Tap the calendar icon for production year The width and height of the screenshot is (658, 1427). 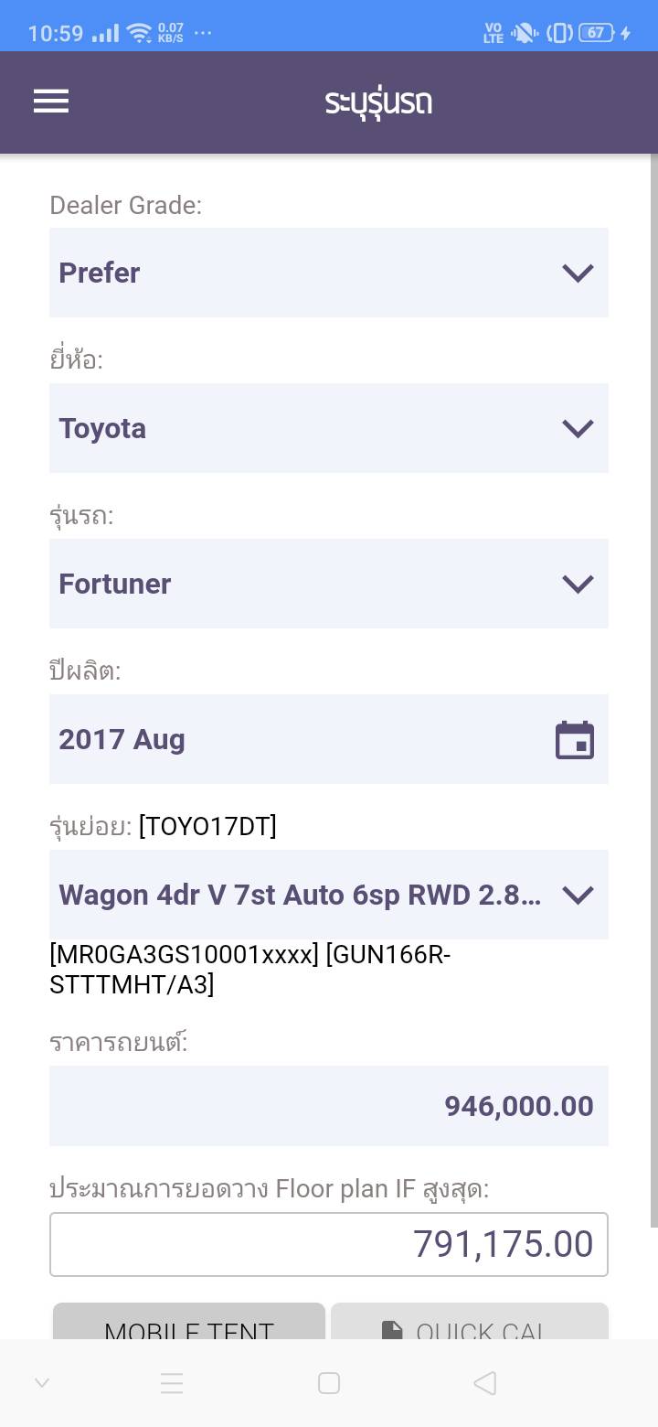pyautogui.click(x=575, y=740)
